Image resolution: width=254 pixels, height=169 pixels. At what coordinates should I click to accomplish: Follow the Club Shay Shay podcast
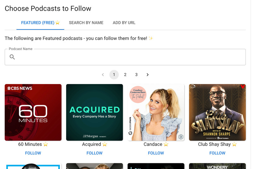(x=217, y=153)
